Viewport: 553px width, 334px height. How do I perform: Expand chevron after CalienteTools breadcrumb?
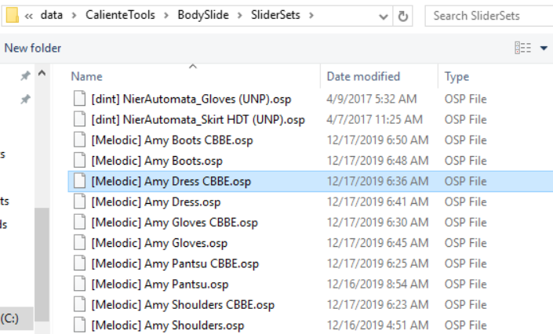pos(166,16)
